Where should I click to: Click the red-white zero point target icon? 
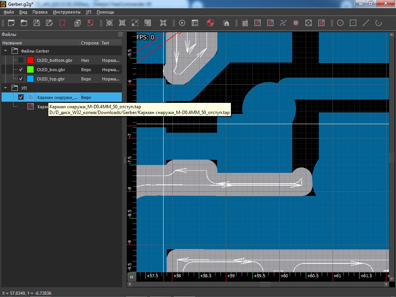tap(210, 23)
